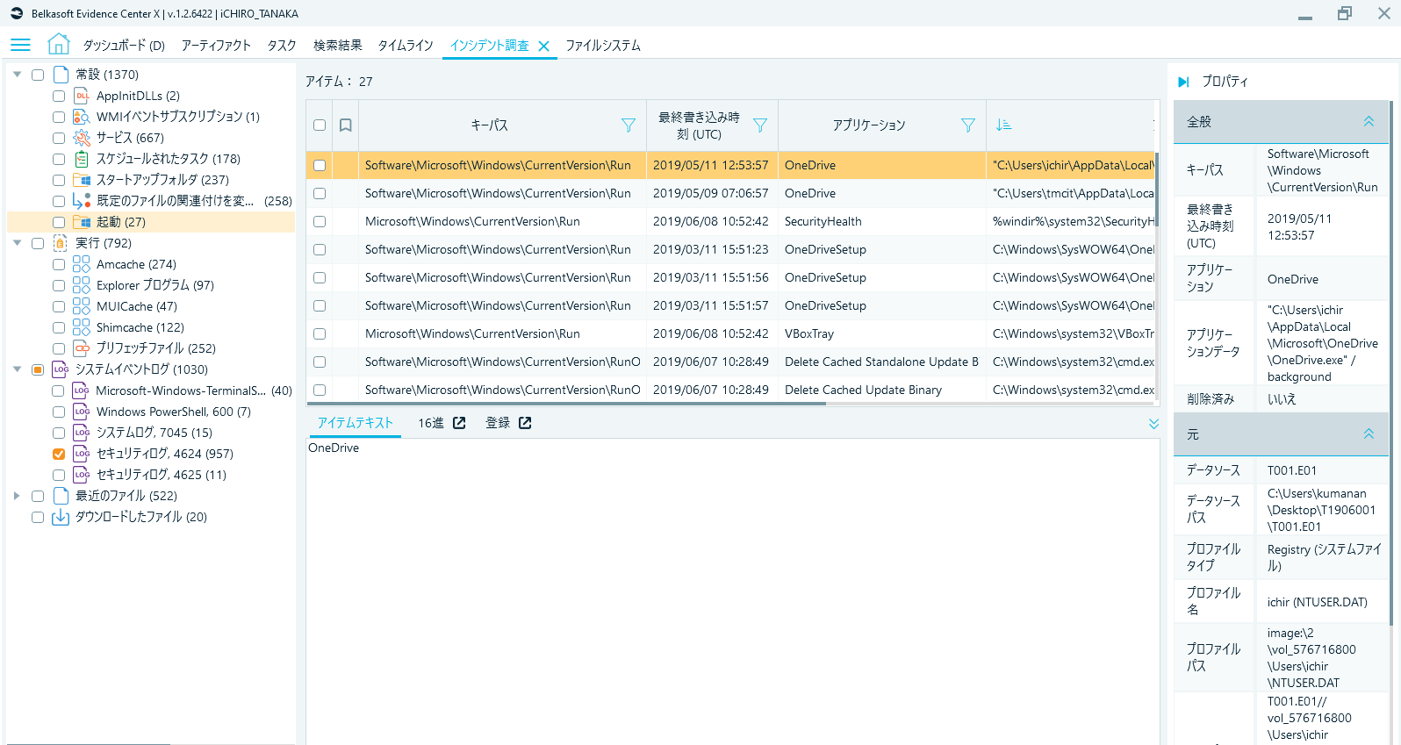Close the インシデント調査 tab
The image size is (1401, 745).
click(x=544, y=46)
